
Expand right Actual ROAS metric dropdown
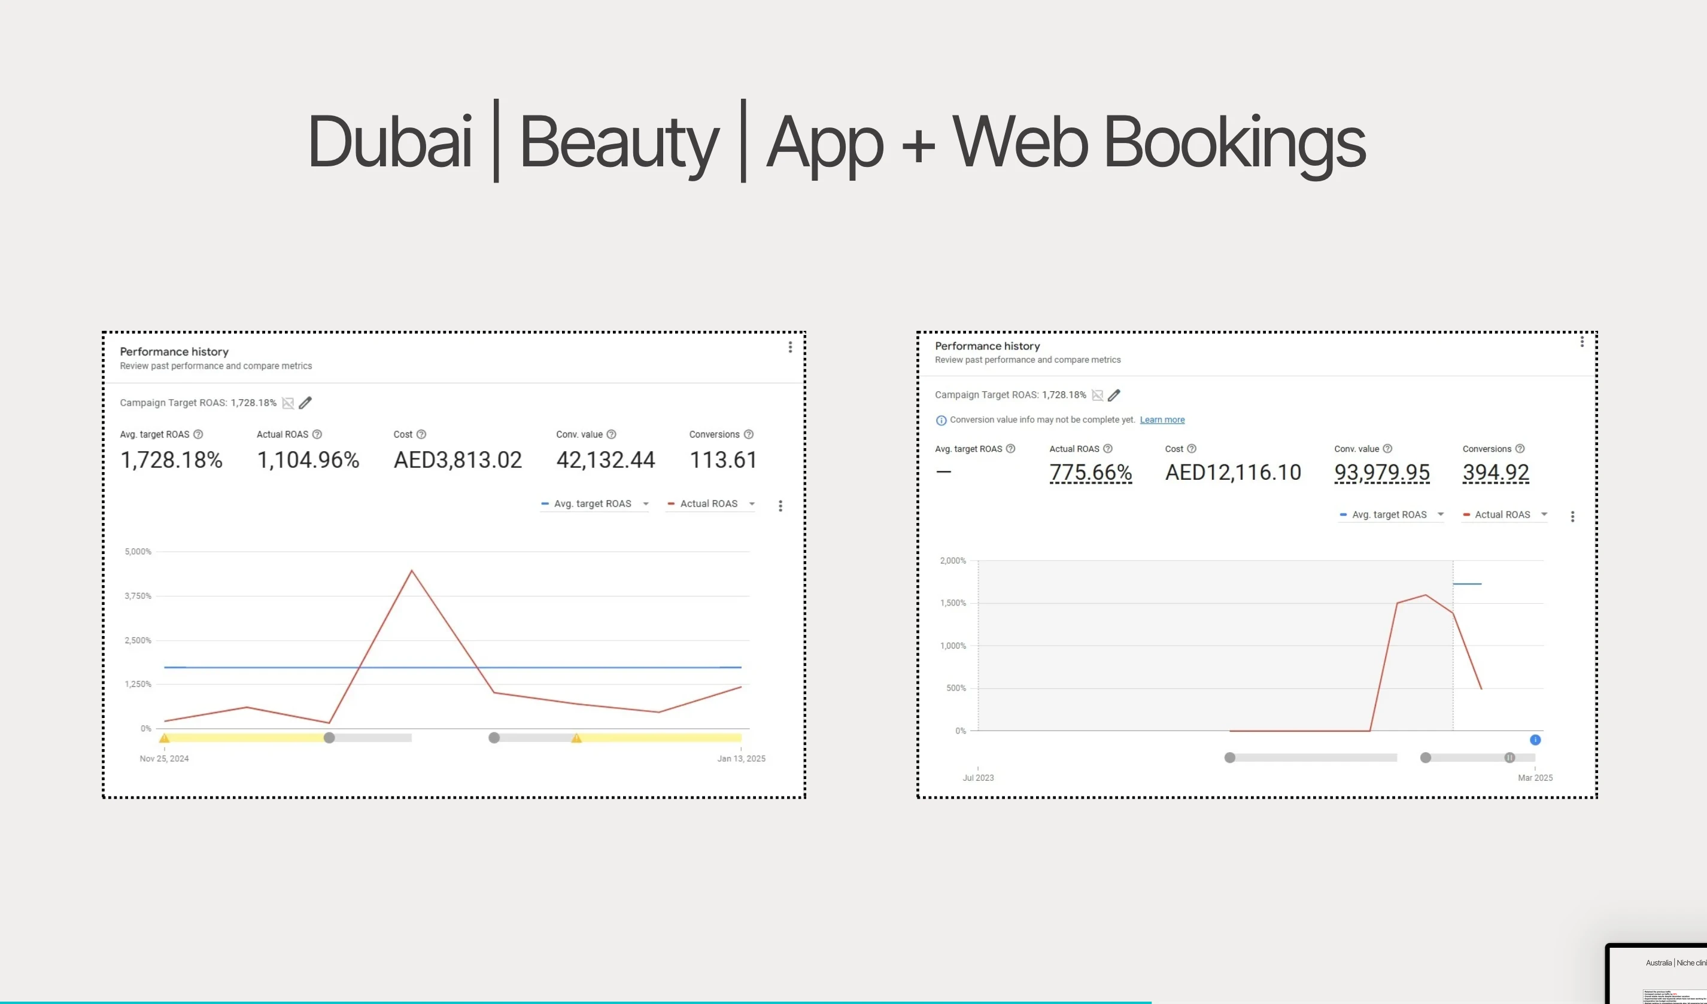[1544, 515]
